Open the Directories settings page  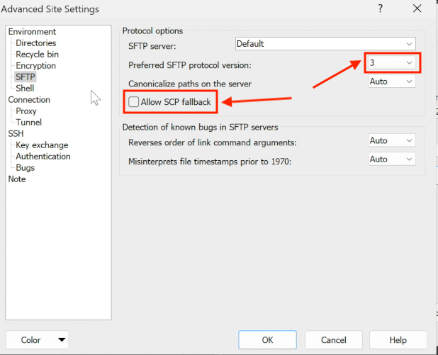[35, 43]
